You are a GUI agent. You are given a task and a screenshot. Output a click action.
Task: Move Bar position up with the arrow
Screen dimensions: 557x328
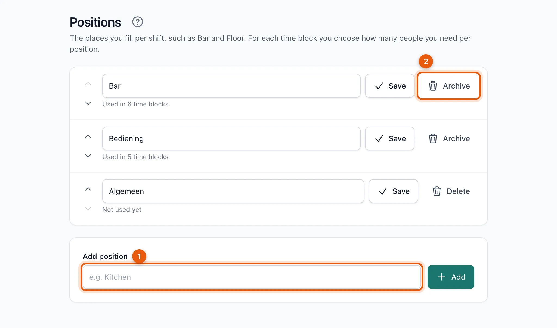tap(88, 84)
